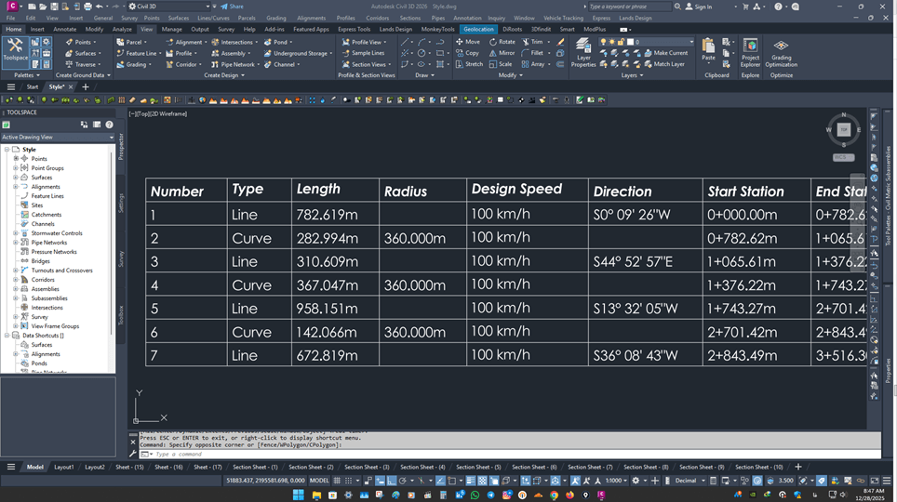The width and height of the screenshot is (897, 502).
Task: Expand the Alignments tree node
Action: pyautogui.click(x=16, y=187)
